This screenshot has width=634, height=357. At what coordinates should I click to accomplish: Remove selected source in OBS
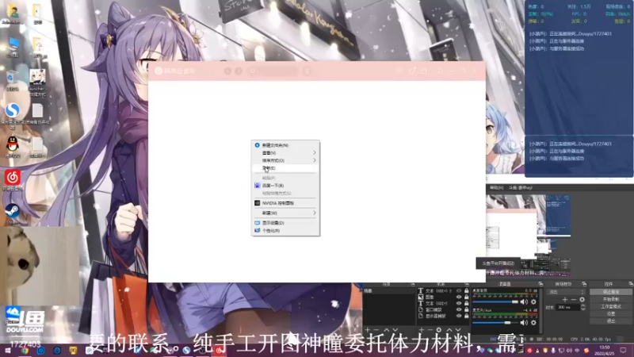430,330
